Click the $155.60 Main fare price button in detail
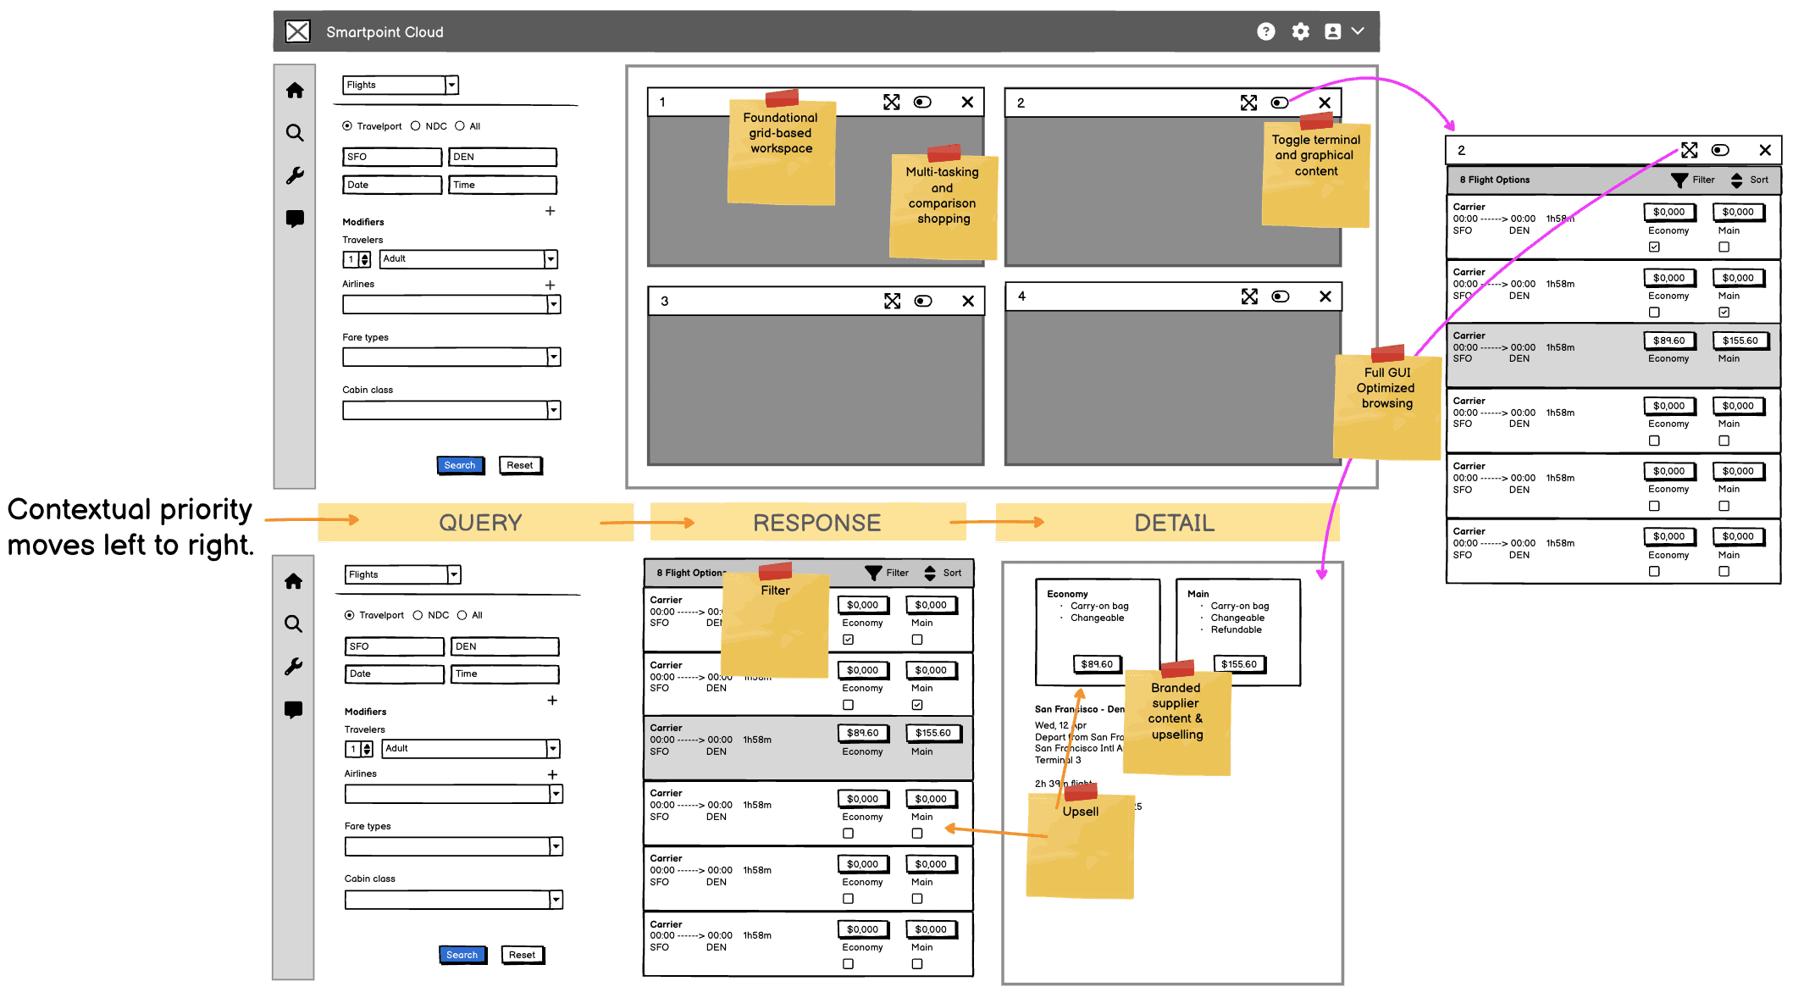Image resolution: width=1804 pixels, height=998 pixels. 1239,664
